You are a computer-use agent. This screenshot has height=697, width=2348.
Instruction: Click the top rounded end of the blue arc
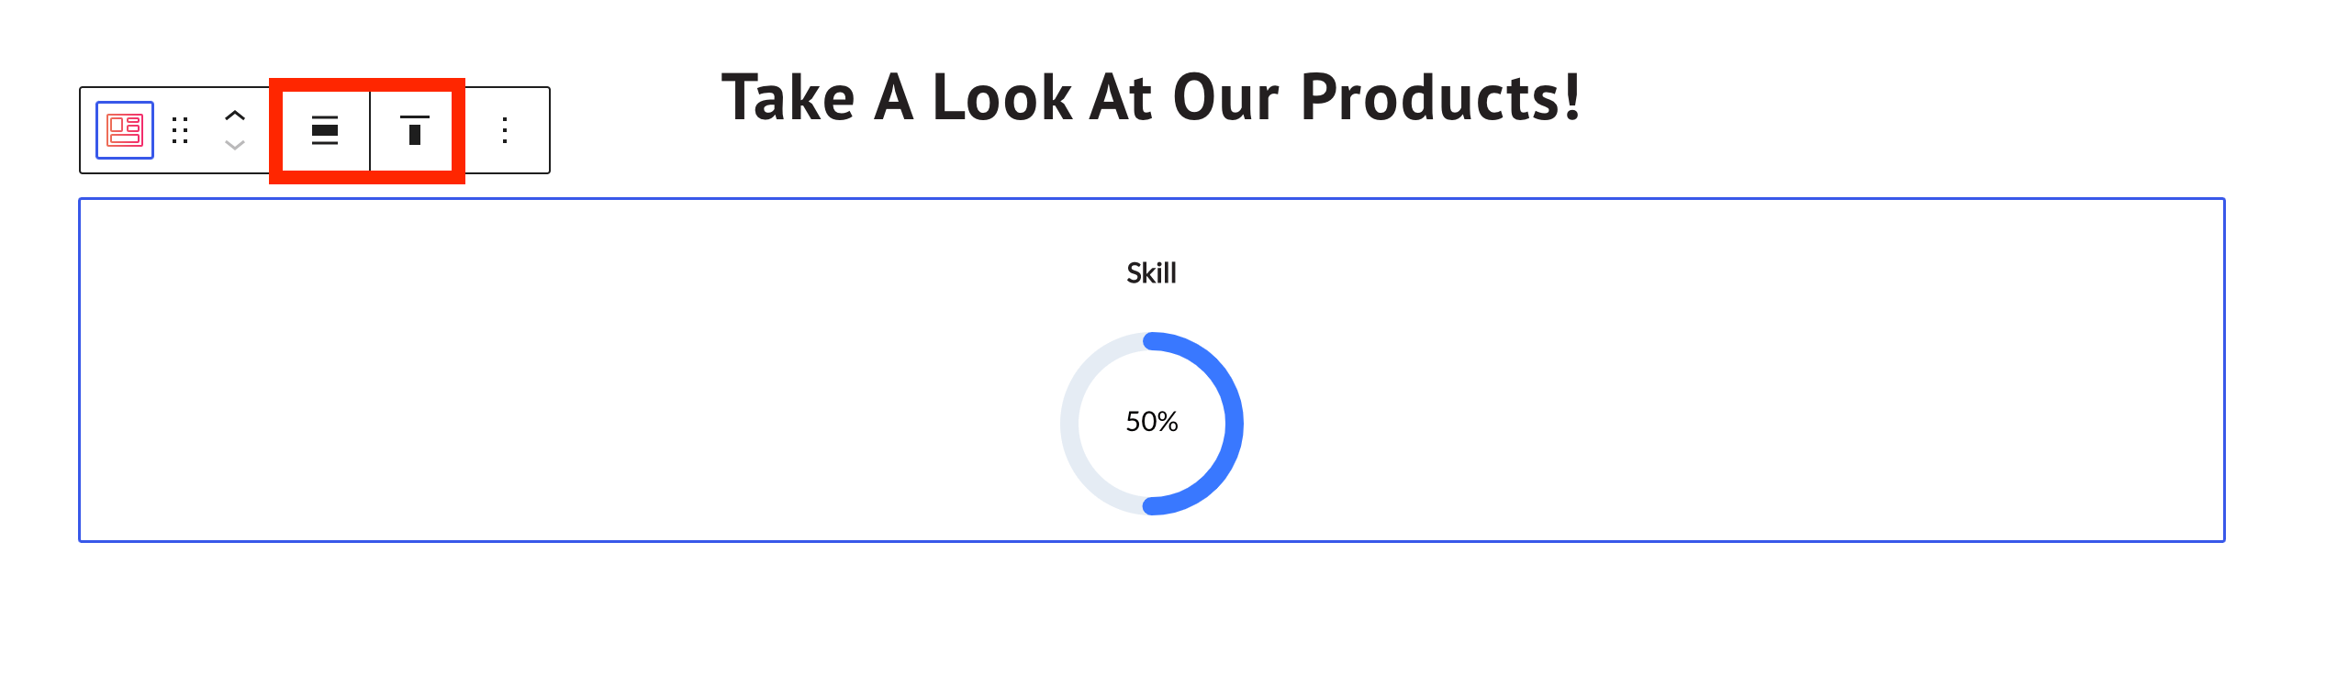click(1152, 341)
